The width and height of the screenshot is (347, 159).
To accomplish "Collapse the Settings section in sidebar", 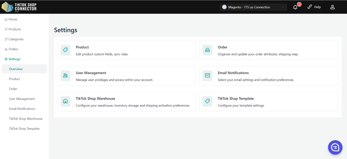I will point(14,59).
